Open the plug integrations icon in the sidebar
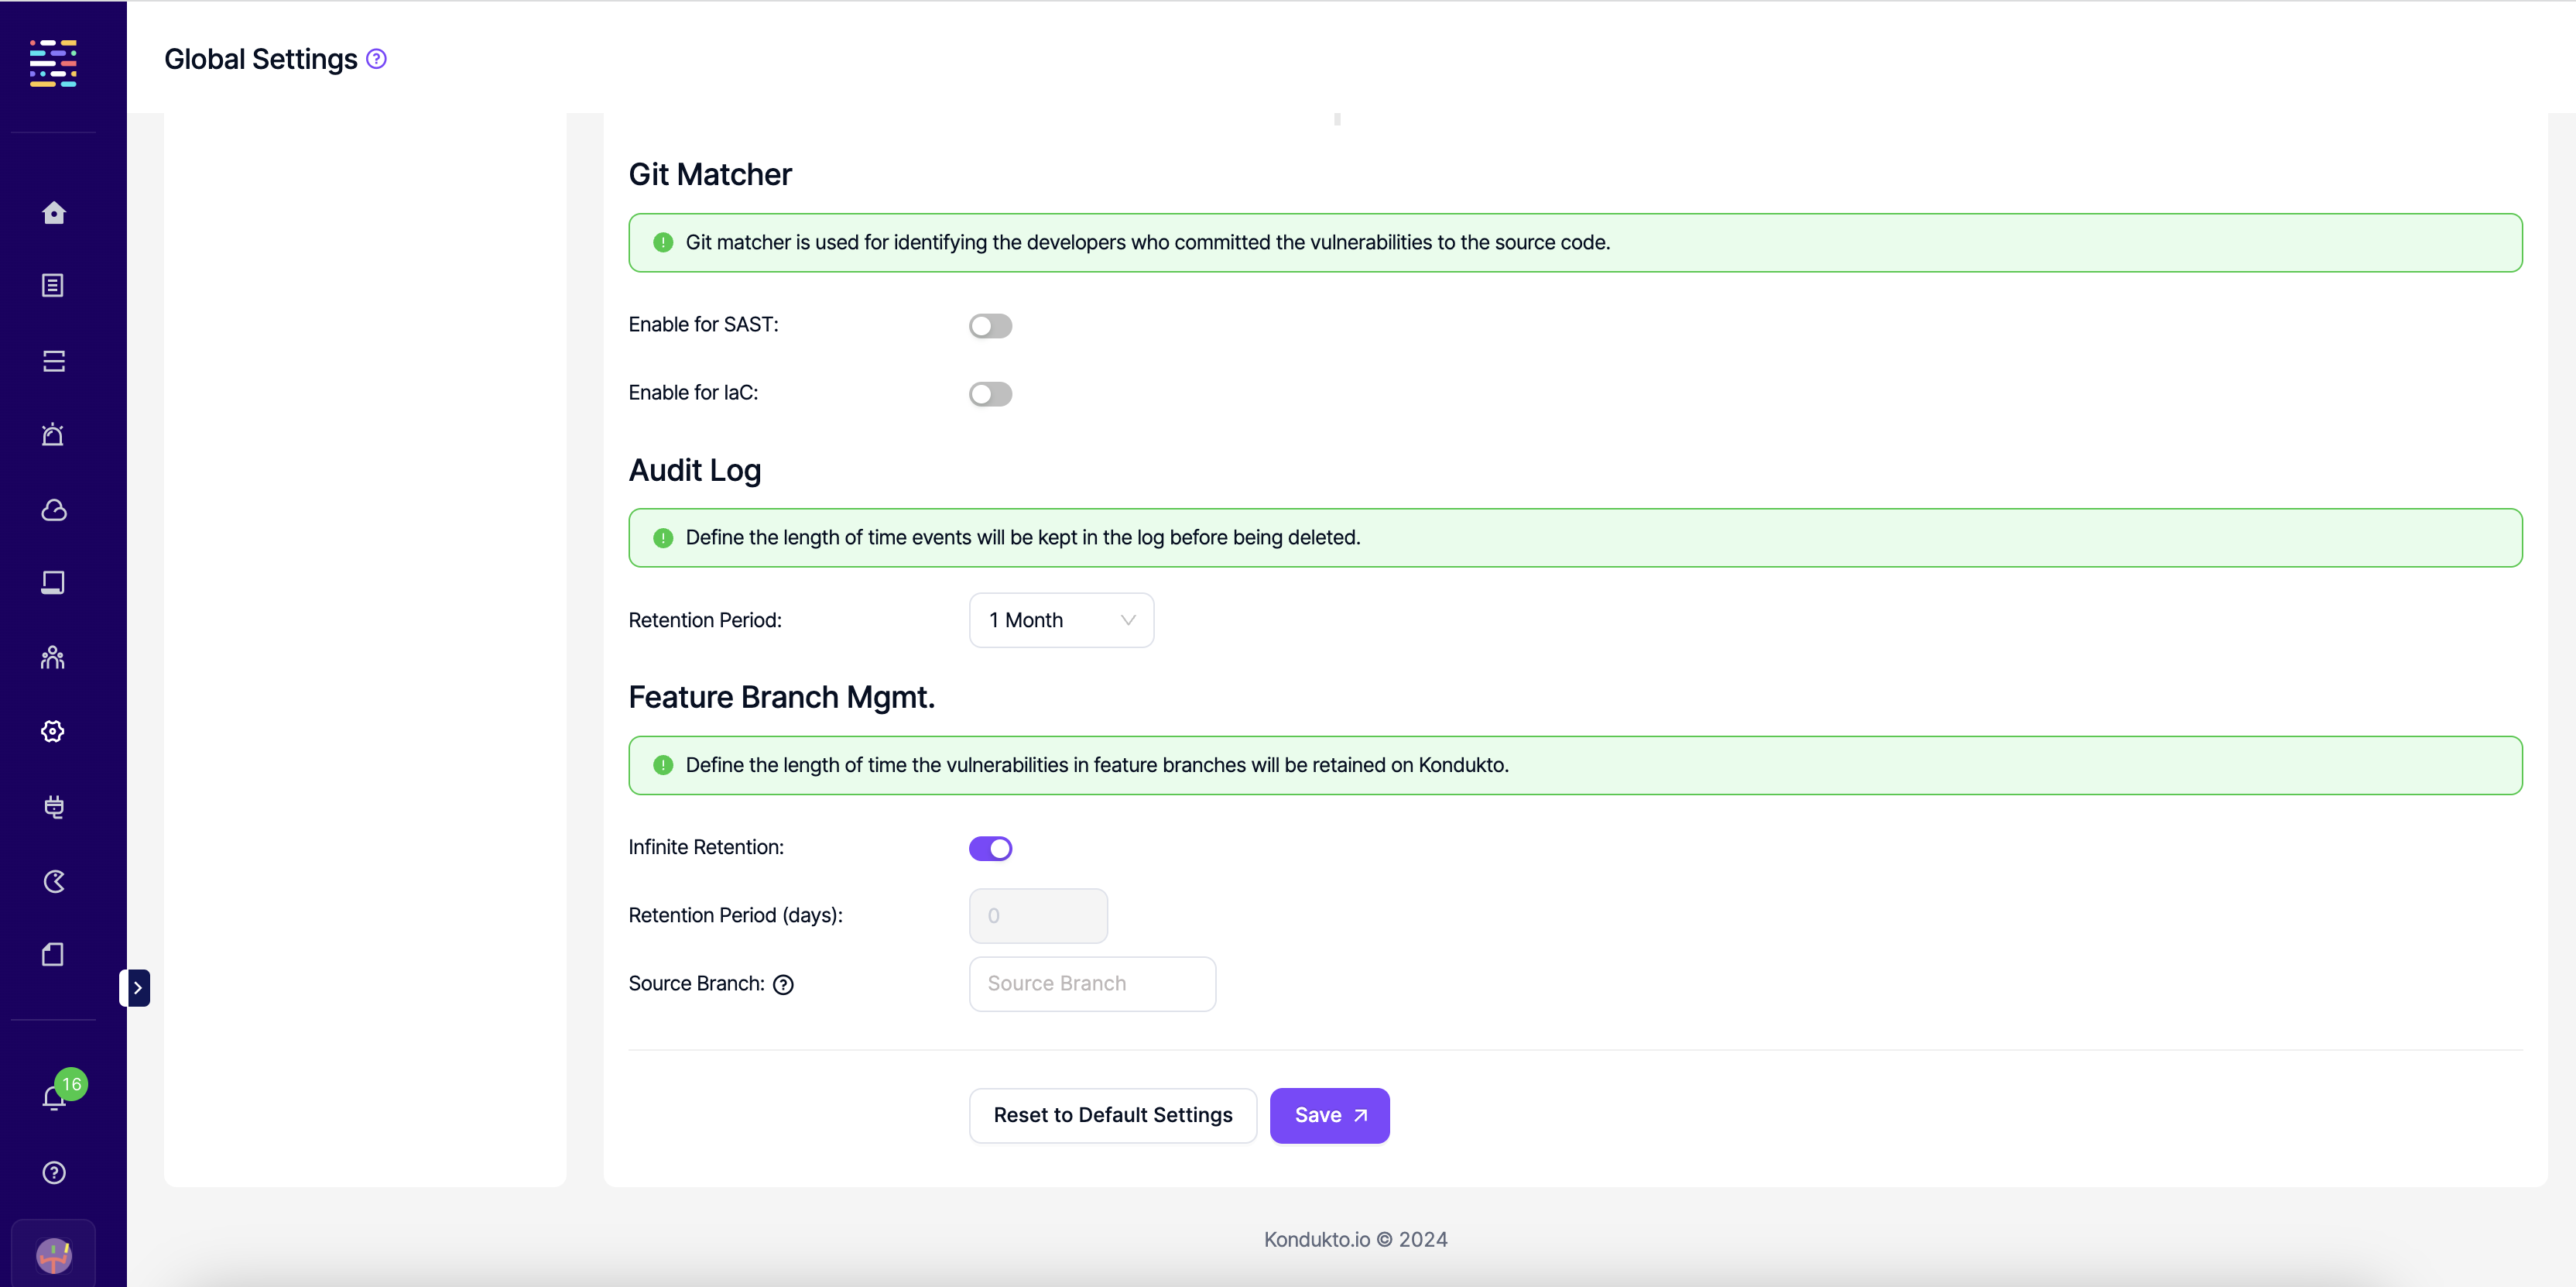The height and width of the screenshot is (1287, 2576). (x=54, y=807)
